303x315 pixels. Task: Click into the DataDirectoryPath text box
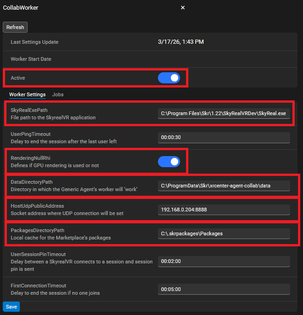[224, 186]
